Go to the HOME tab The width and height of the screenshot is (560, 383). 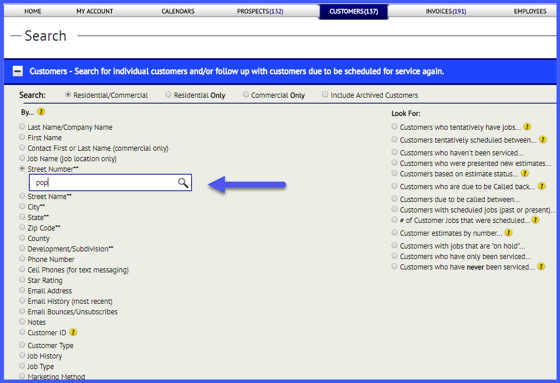(x=33, y=12)
